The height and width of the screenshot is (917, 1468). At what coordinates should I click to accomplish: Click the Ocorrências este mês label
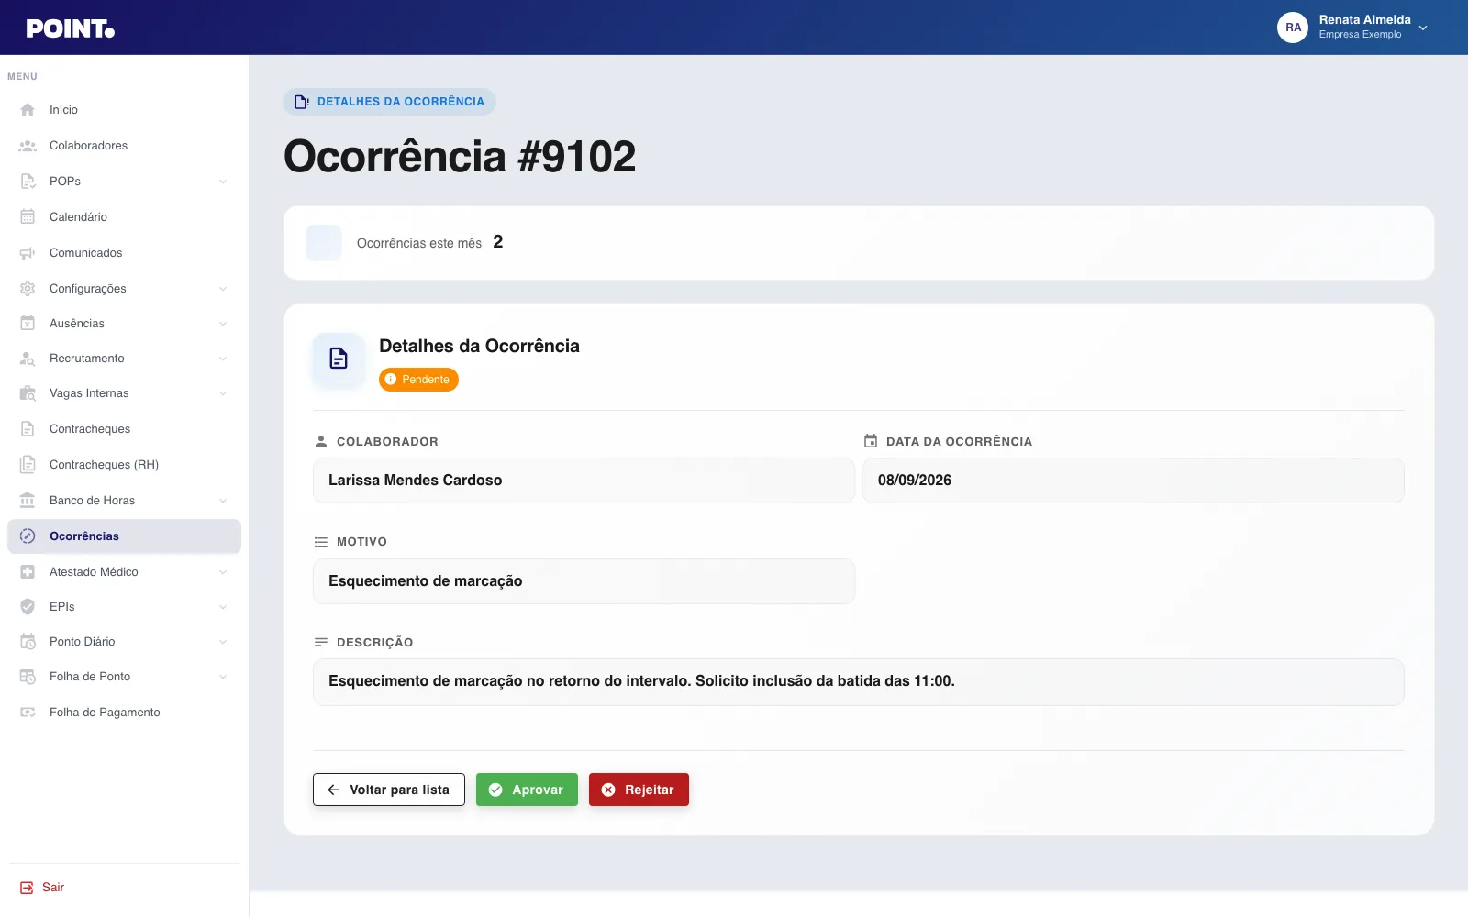tap(419, 244)
